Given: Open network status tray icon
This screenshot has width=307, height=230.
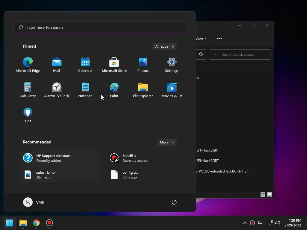Looking at the screenshot, I should click(x=270, y=223).
